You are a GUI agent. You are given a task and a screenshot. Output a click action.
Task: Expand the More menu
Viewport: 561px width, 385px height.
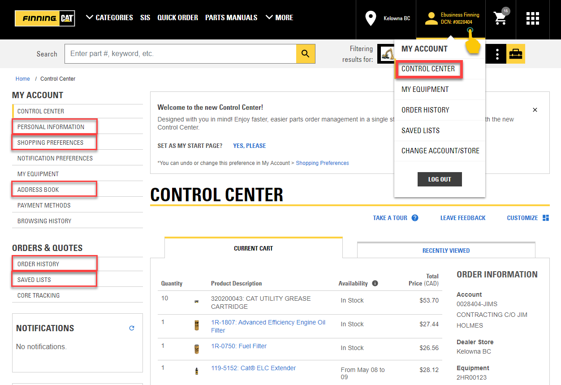point(279,17)
